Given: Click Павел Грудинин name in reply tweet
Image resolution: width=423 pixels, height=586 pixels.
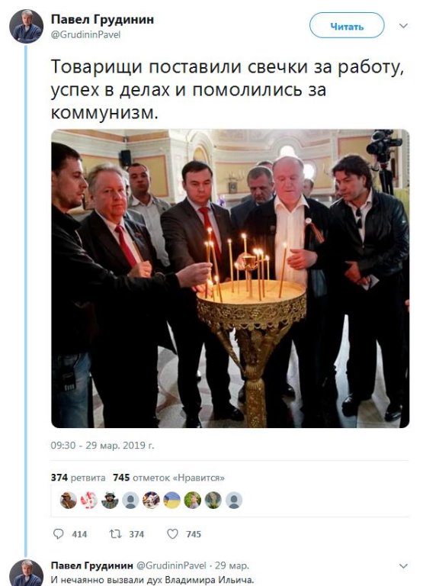Looking at the screenshot, I should (x=92, y=565).
